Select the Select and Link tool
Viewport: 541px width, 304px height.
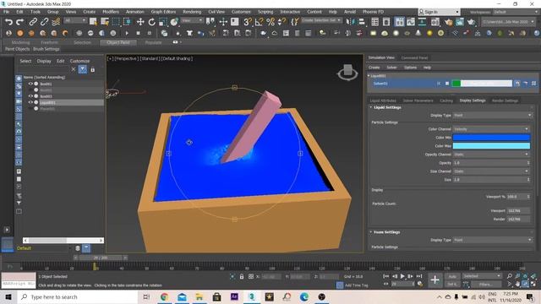[x=33, y=22]
